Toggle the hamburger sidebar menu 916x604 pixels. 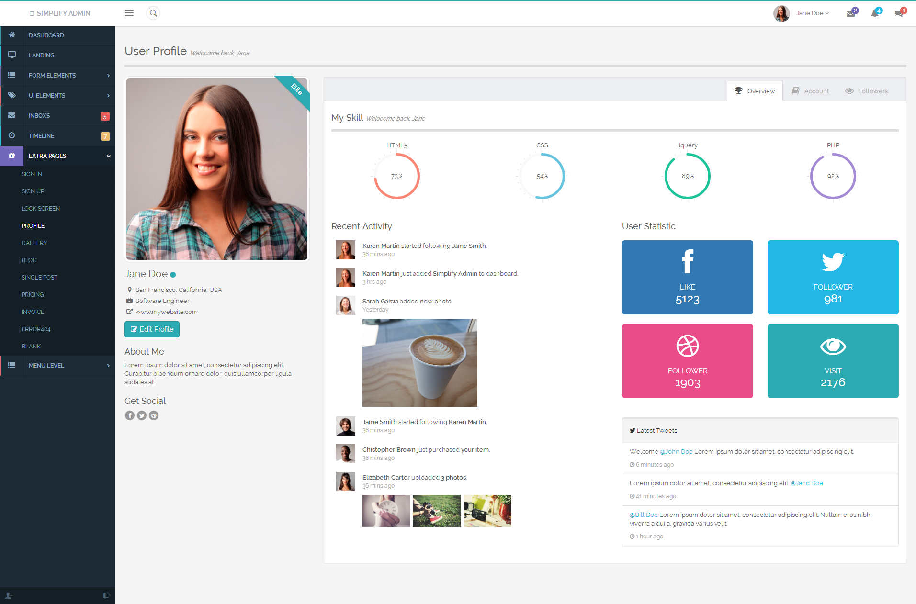coord(129,13)
